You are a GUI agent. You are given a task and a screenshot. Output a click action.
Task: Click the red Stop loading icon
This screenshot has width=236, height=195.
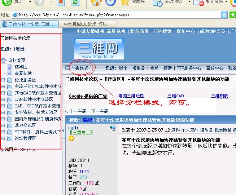point(61,3)
